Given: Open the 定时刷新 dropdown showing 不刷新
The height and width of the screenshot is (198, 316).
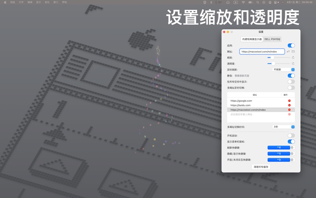Looking at the screenshot, I should tap(283, 70).
